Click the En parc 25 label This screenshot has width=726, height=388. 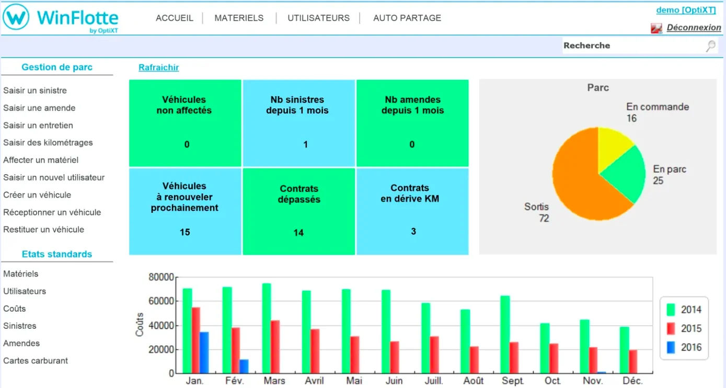(x=670, y=175)
